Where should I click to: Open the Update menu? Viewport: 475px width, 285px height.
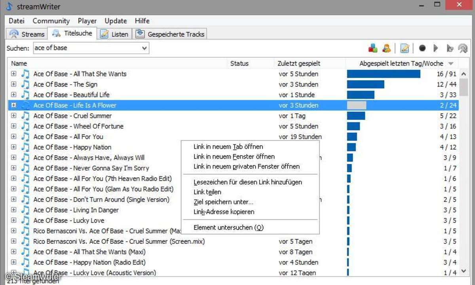pos(116,21)
